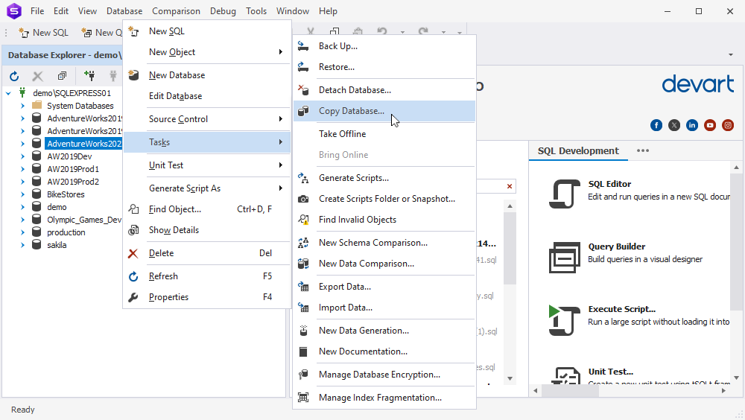Click the delete X icon in Database Explorer toolbar
Screen dimensions: 745x420
(37, 75)
